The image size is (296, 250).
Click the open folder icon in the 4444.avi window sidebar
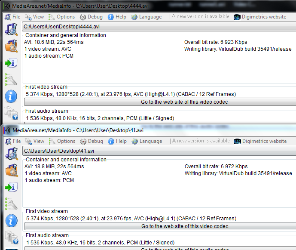11,46
